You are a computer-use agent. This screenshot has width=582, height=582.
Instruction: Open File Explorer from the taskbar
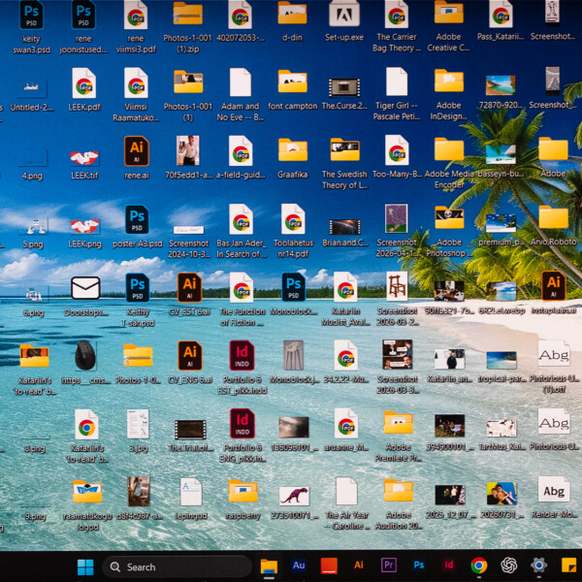tap(269, 566)
